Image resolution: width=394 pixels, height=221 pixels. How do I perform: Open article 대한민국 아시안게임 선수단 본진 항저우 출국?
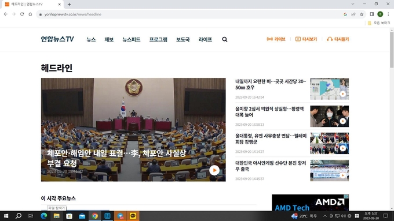[x=271, y=166]
